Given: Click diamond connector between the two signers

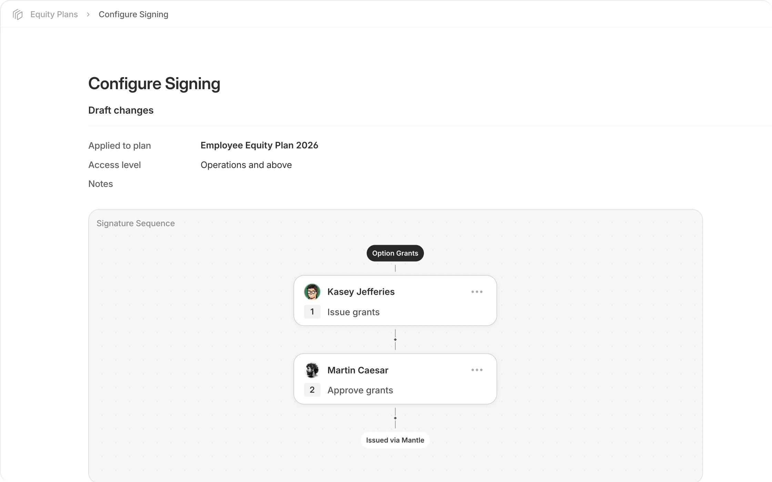Looking at the screenshot, I should pyautogui.click(x=395, y=339).
